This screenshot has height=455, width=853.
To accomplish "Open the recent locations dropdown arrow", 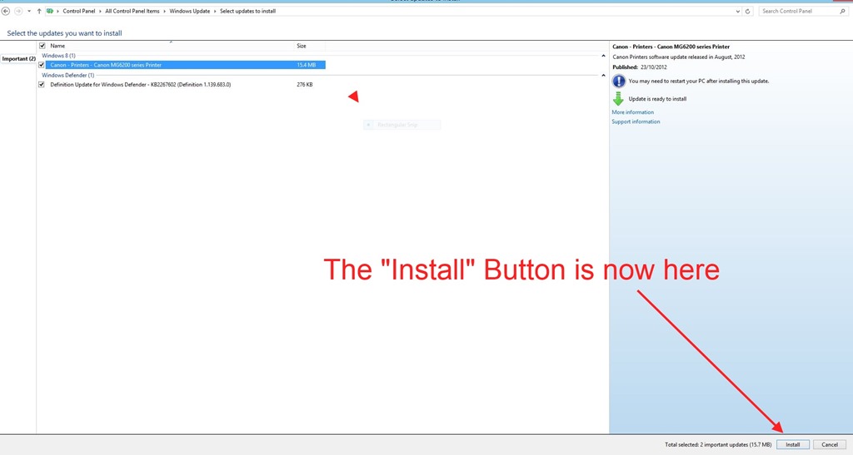I will (29, 11).
